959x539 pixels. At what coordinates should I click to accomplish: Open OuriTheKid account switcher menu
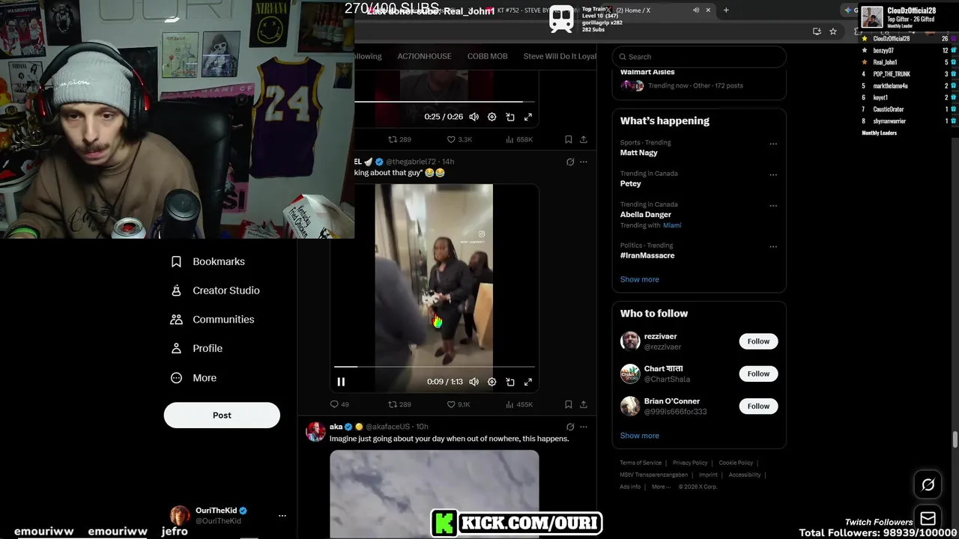tap(282, 516)
